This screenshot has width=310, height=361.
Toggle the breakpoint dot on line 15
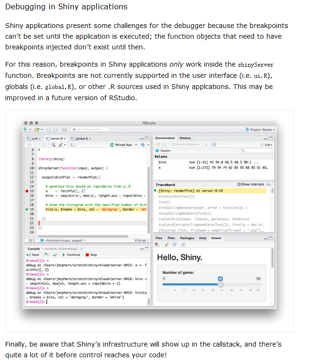pos(27,191)
